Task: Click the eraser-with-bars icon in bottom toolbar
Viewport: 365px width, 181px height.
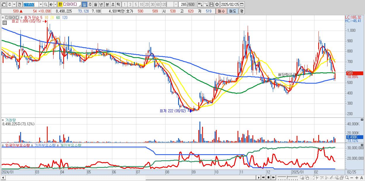Action: 337,177
